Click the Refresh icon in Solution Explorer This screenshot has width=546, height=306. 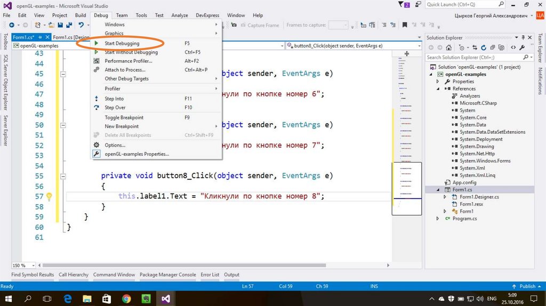pyautogui.click(x=484, y=47)
